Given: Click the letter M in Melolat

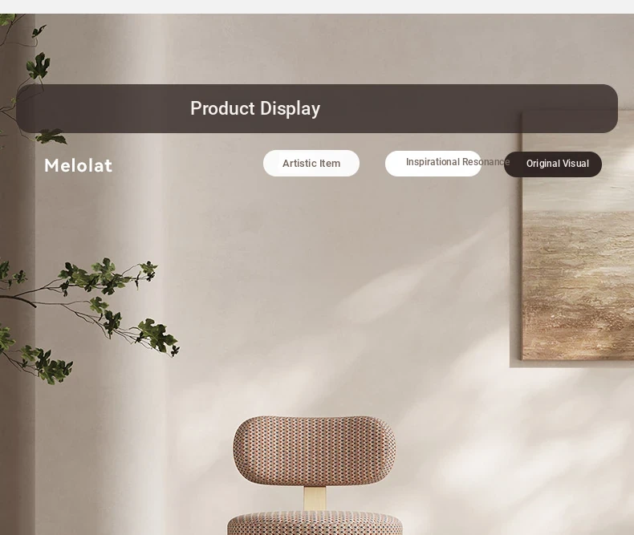Looking at the screenshot, I should [51, 166].
